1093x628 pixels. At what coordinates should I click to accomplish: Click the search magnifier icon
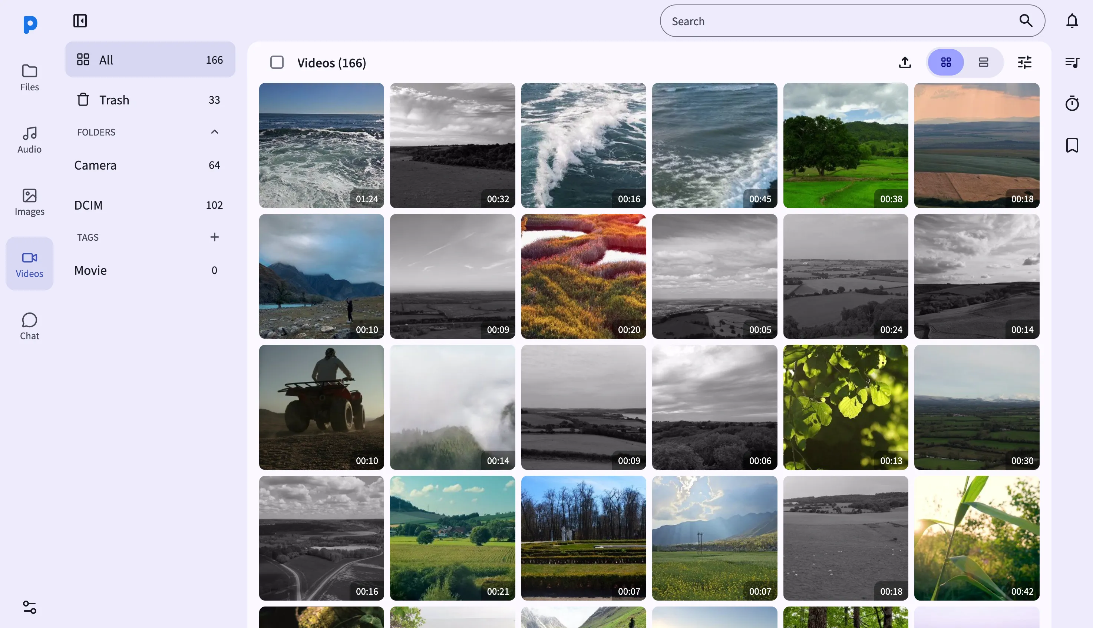pyautogui.click(x=1026, y=21)
